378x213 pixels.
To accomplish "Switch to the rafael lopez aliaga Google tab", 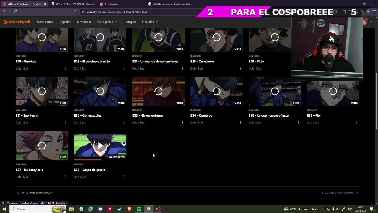I will [x=170, y=4].
